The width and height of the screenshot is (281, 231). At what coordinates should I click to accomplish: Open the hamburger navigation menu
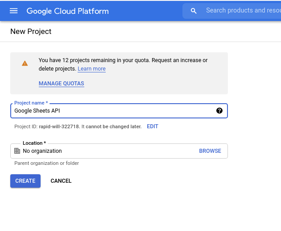(14, 11)
